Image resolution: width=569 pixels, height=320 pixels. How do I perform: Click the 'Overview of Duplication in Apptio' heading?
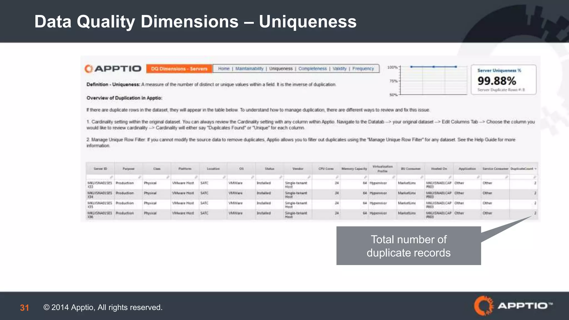point(124,98)
